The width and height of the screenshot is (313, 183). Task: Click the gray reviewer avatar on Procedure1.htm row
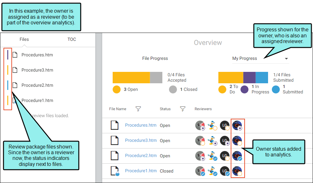tap(200, 171)
